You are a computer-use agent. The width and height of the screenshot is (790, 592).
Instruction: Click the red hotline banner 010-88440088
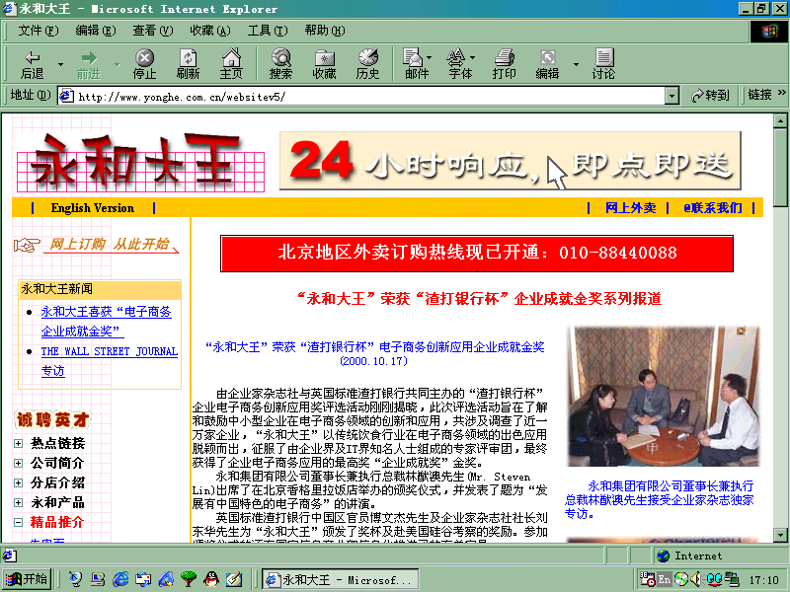477,254
